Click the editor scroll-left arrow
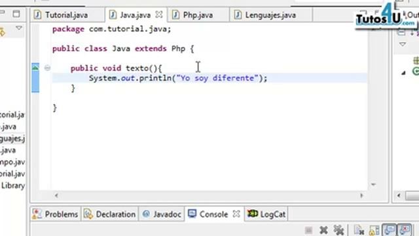Image resolution: width=419 pixels, height=236 pixels. click(x=56, y=195)
